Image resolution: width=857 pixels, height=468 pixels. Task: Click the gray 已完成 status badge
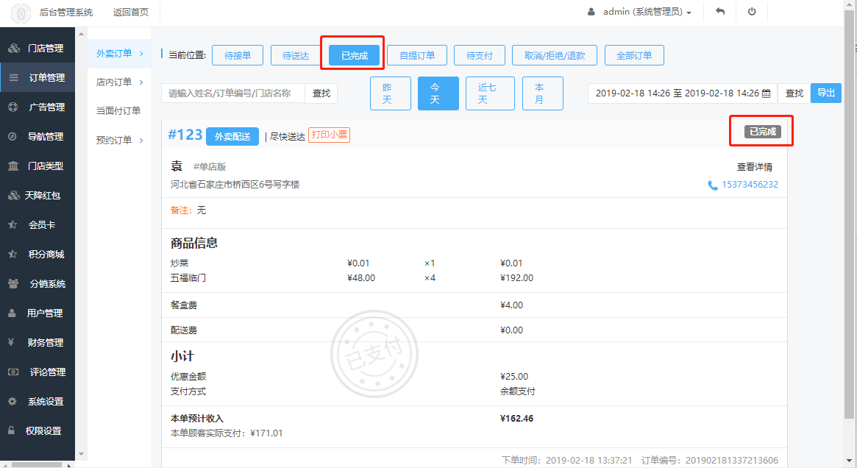[762, 132]
